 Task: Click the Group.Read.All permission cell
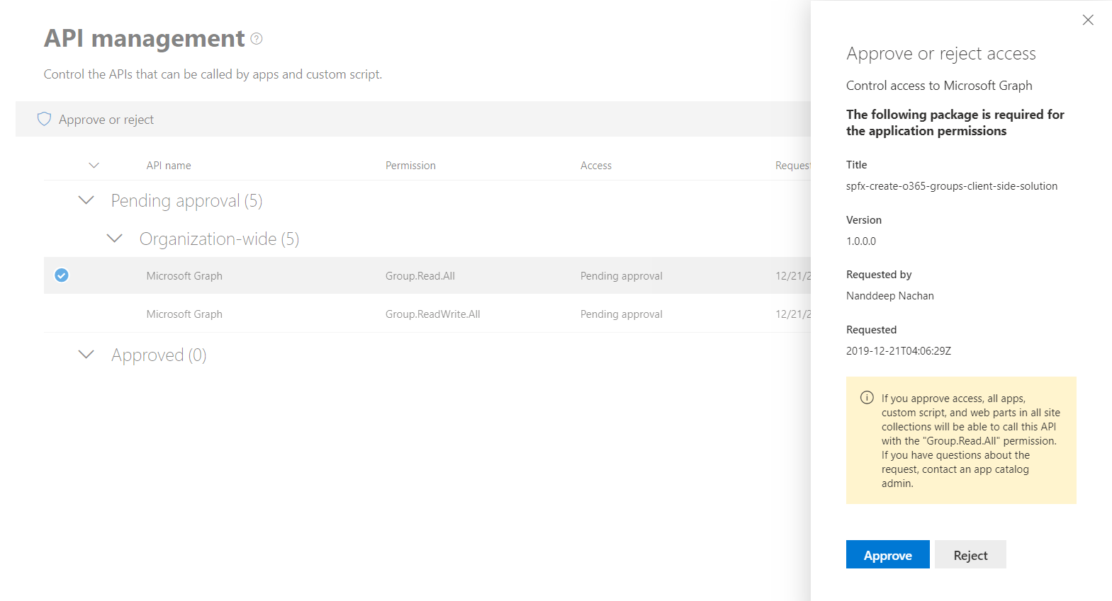click(x=420, y=276)
